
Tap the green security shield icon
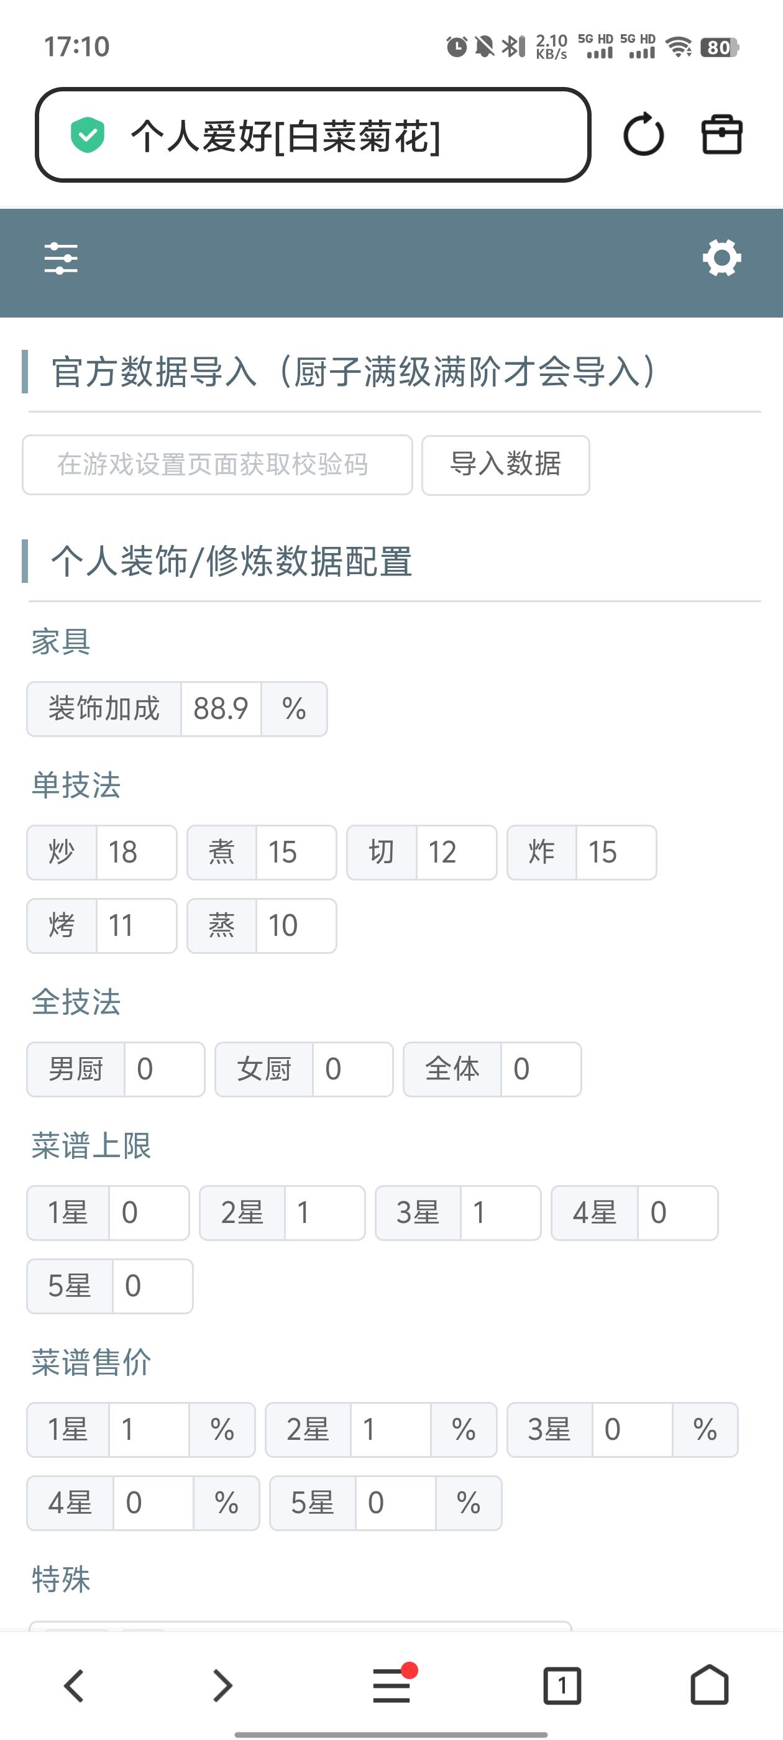[x=88, y=134]
